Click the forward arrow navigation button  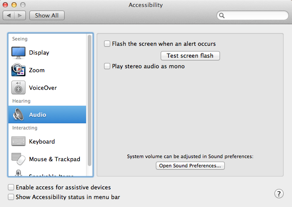20,15
